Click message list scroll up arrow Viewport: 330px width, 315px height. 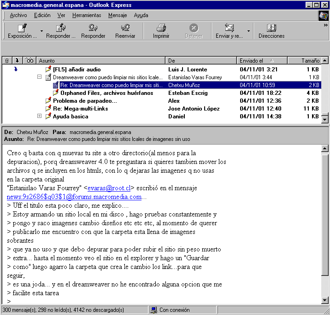(325, 61)
